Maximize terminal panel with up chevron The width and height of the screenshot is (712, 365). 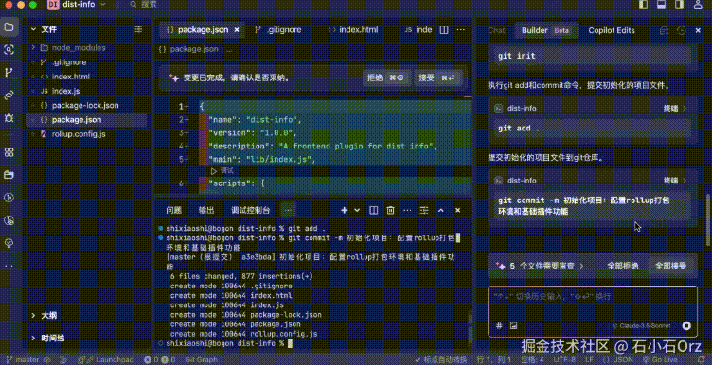(x=440, y=210)
